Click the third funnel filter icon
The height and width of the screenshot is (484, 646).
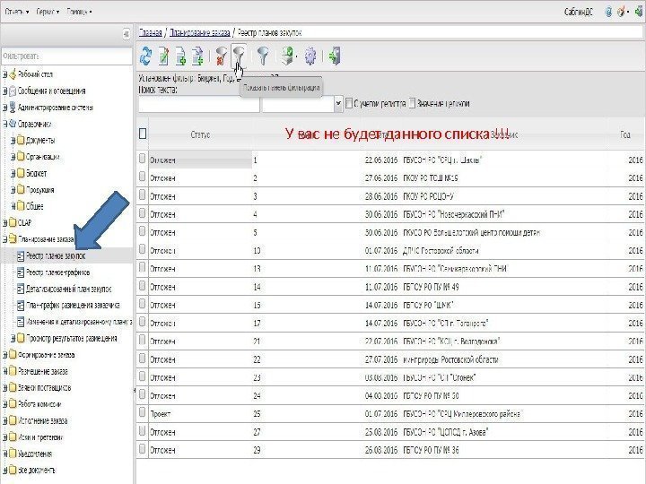pos(263,56)
